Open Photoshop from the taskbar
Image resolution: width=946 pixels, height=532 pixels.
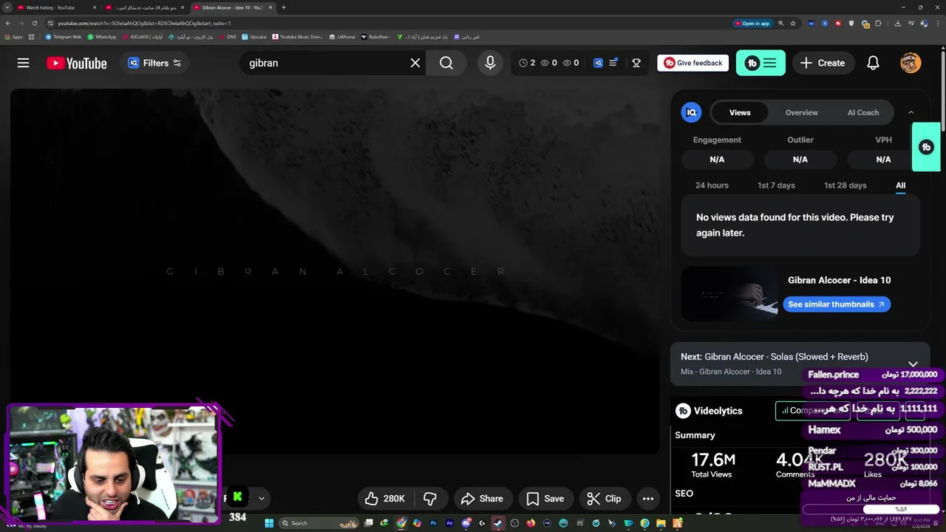pos(433,523)
